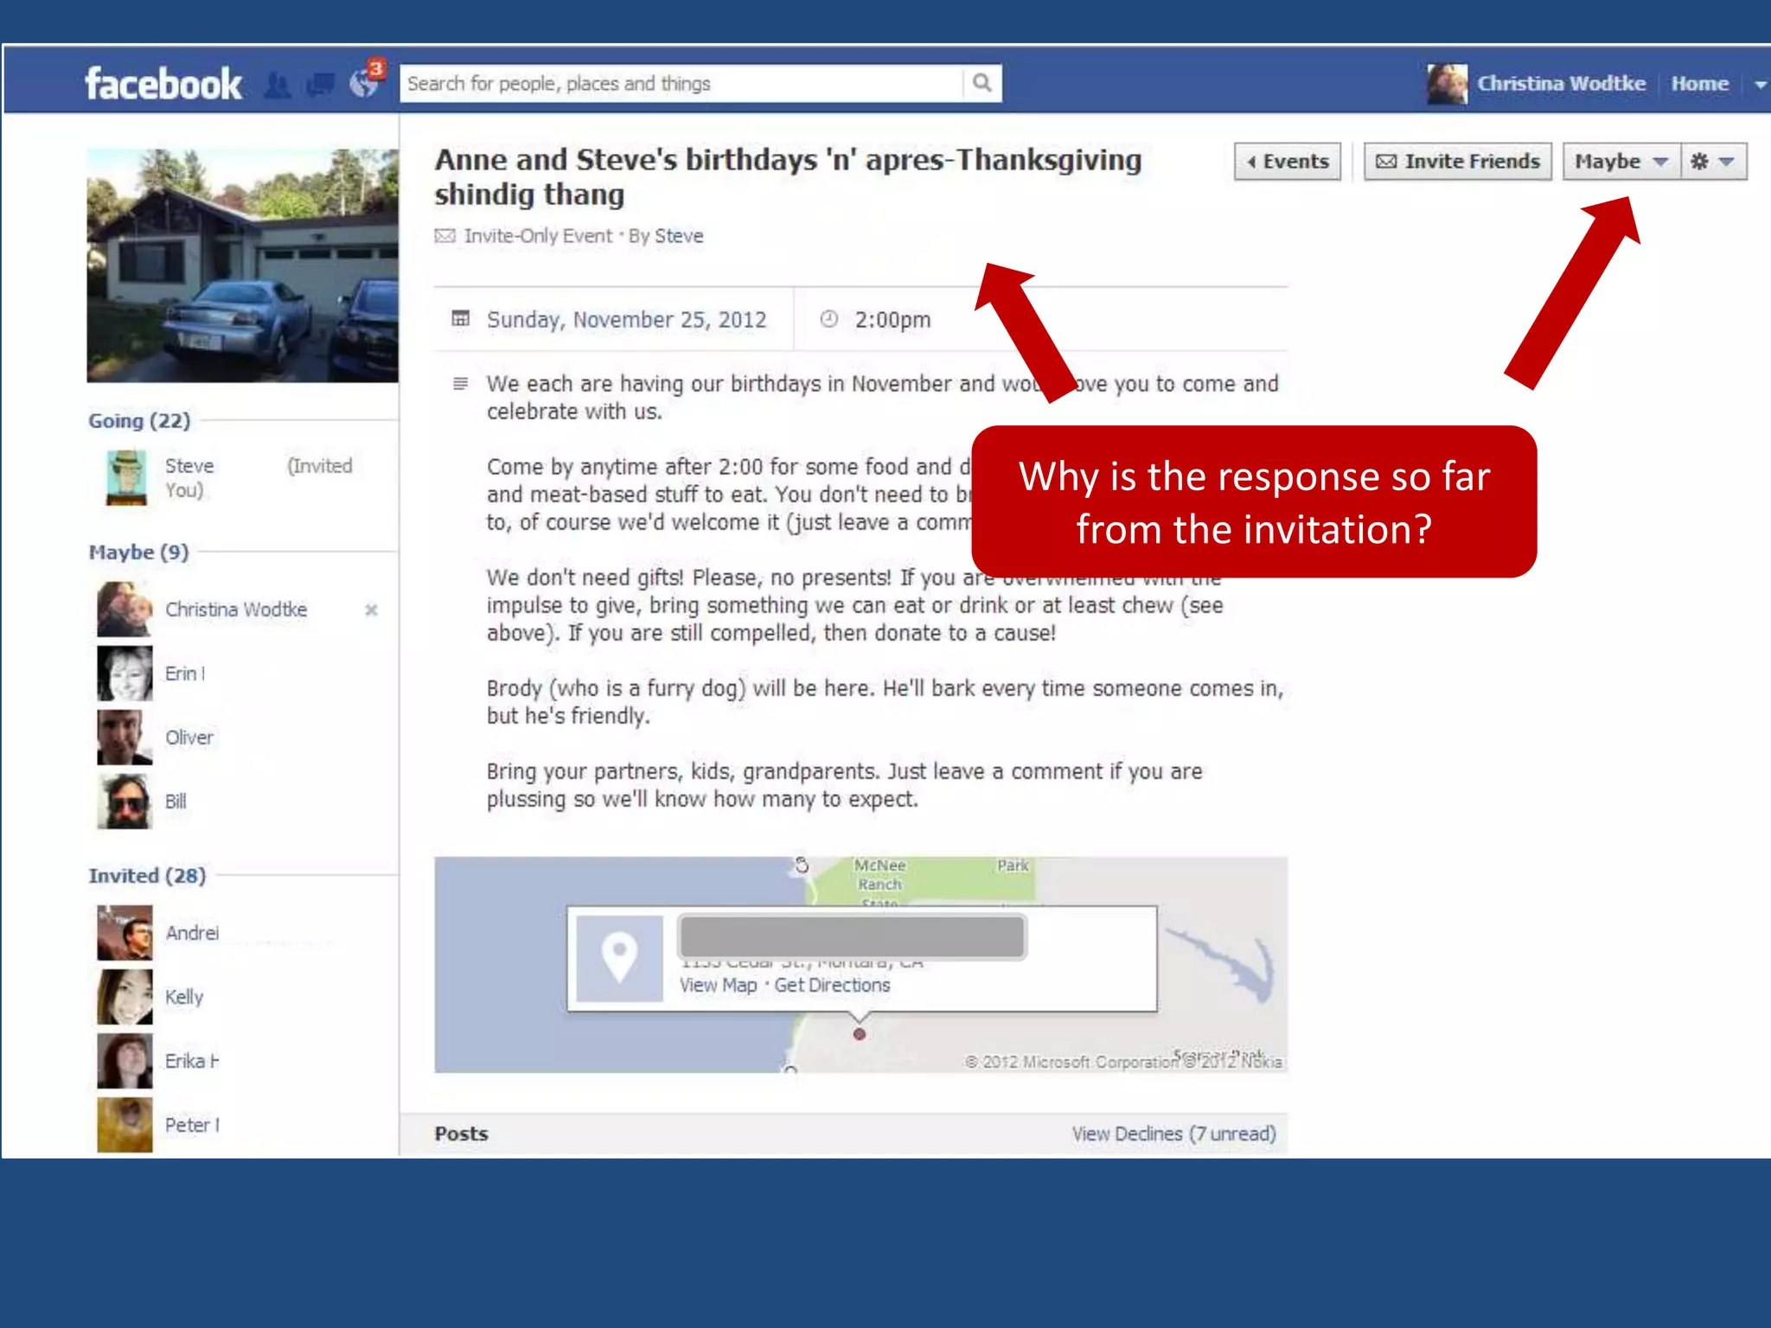
Task: Remove Christina Wodtke with x icon
Action: click(371, 610)
